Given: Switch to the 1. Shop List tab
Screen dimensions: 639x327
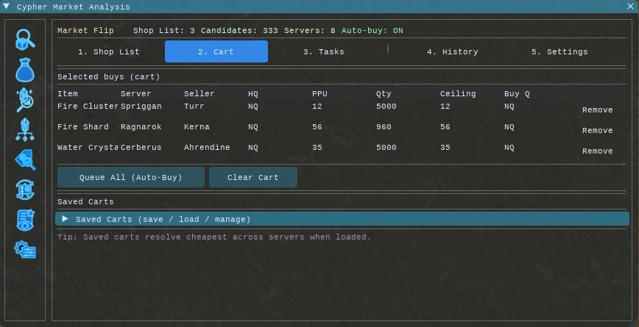Looking at the screenshot, I should coord(109,52).
